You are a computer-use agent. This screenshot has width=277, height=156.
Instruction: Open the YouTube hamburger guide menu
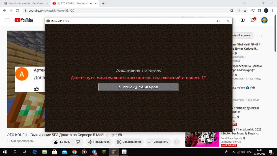tap(7, 20)
